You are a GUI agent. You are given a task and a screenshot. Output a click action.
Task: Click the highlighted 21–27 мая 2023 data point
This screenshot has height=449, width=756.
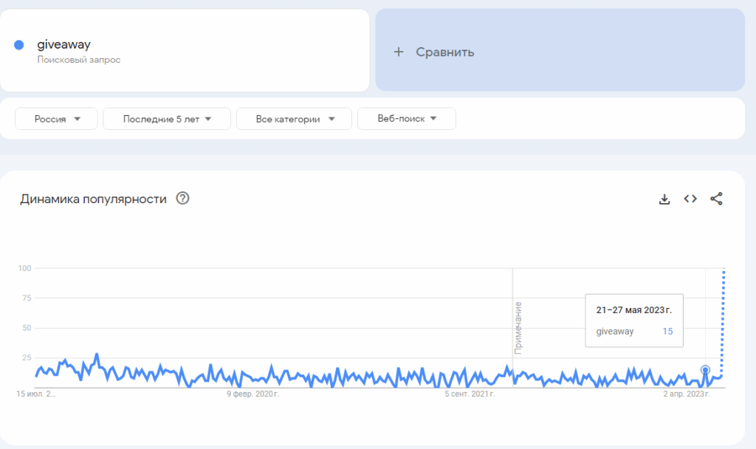tap(705, 370)
